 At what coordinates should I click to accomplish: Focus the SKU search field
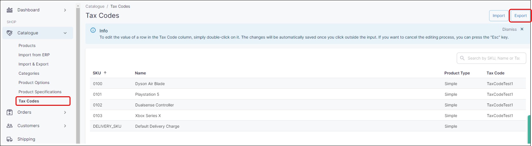point(494,58)
